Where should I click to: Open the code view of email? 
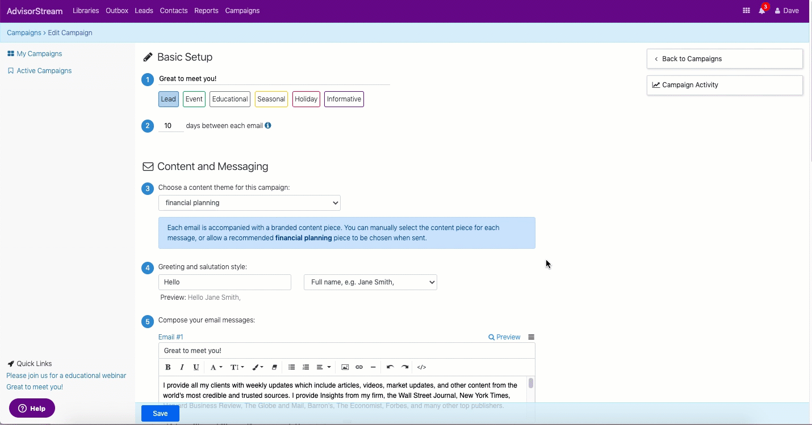click(x=422, y=367)
